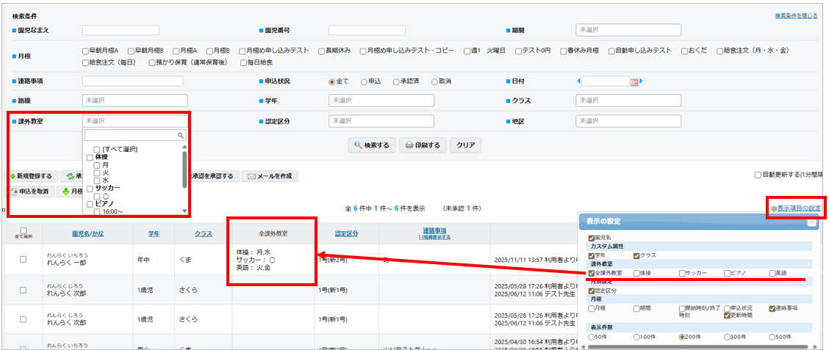Click the calendar icon beside 日付 field
Viewport: 829px width, 350px height.
coord(634,81)
